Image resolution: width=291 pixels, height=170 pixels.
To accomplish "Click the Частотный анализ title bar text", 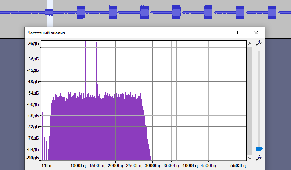I will [46, 33].
